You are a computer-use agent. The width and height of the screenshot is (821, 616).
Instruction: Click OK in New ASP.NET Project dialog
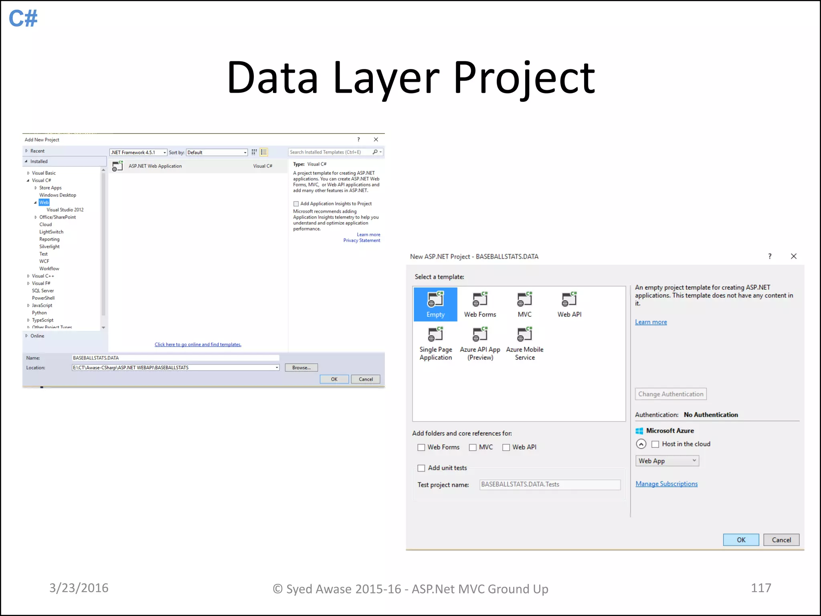point(741,540)
